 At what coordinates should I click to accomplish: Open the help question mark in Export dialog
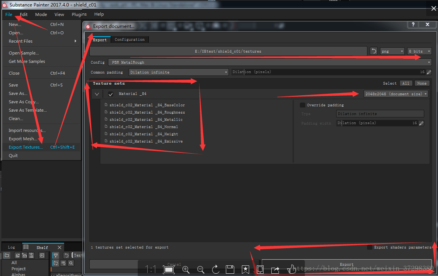point(413,24)
